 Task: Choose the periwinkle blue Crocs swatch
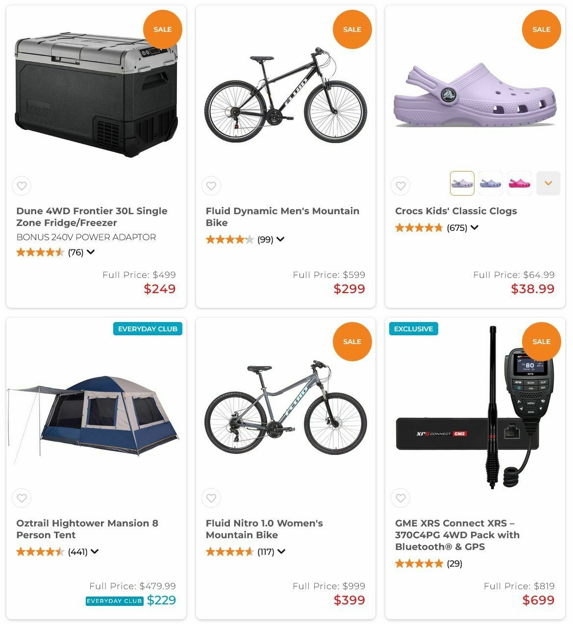coord(490,183)
